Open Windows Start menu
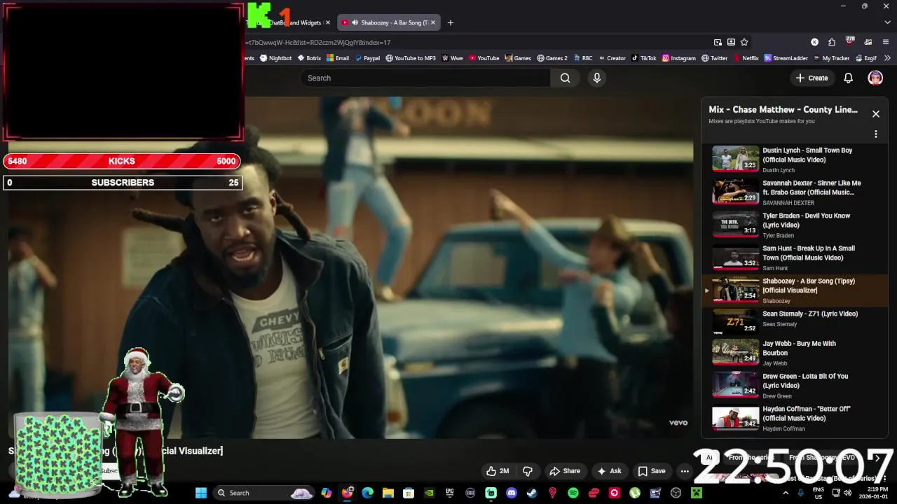This screenshot has height=504, width=897. (x=200, y=493)
